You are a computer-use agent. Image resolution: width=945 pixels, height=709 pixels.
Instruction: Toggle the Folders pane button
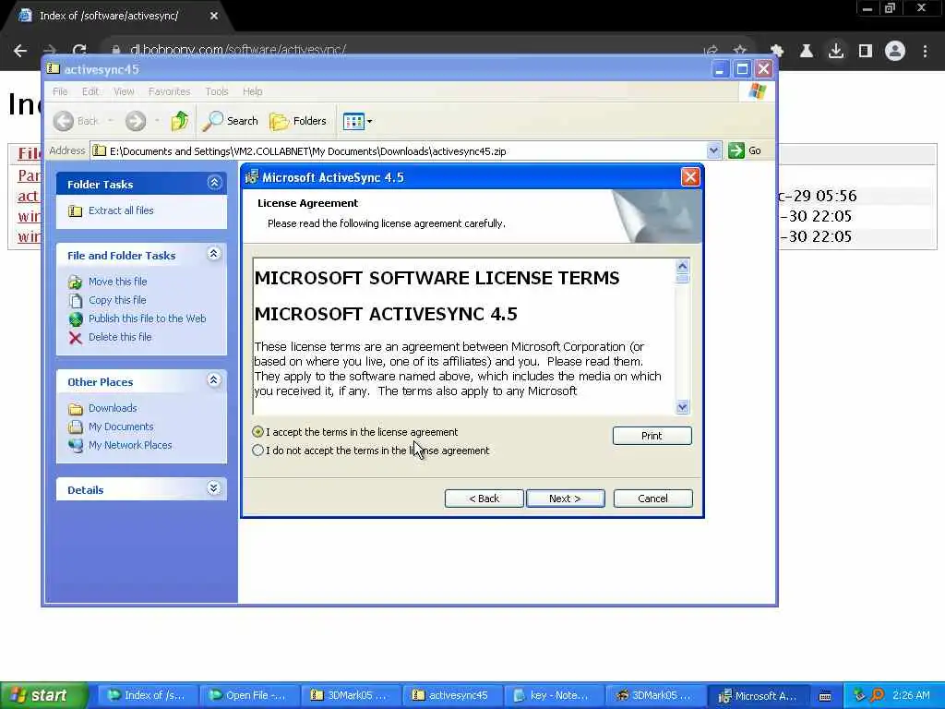pos(298,121)
